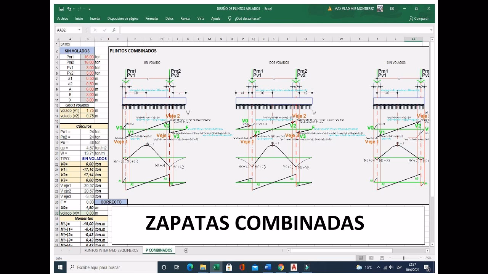The height and width of the screenshot is (274, 488).
Task: Toggle Page Layout view in the status bar
Action: click(x=371, y=258)
